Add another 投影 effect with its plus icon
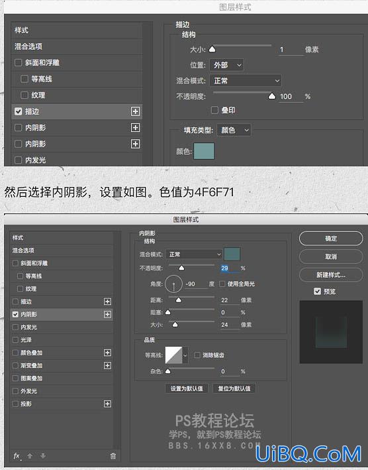 pyautogui.click(x=107, y=404)
